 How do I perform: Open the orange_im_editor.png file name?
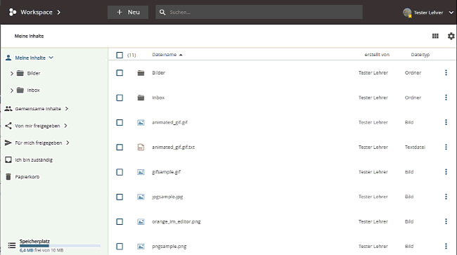tap(176, 221)
